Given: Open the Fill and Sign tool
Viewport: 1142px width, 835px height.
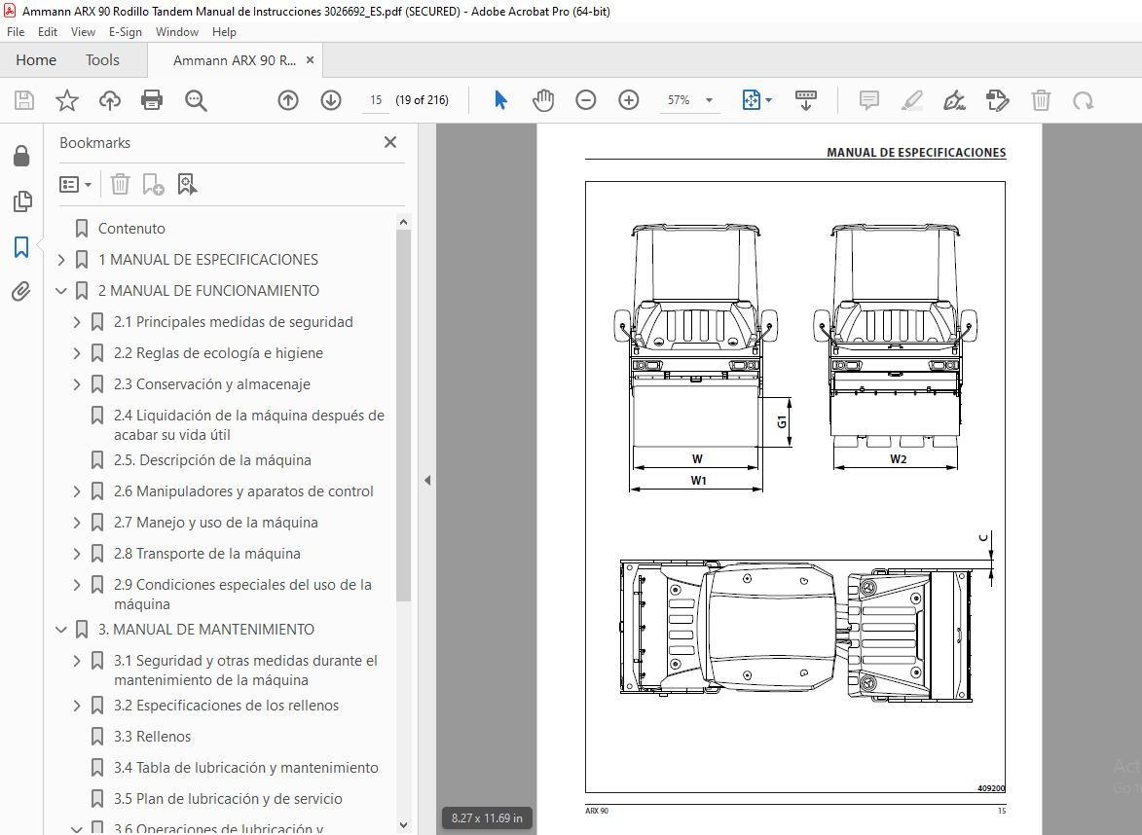Looking at the screenshot, I should pyautogui.click(x=954, y=100).
